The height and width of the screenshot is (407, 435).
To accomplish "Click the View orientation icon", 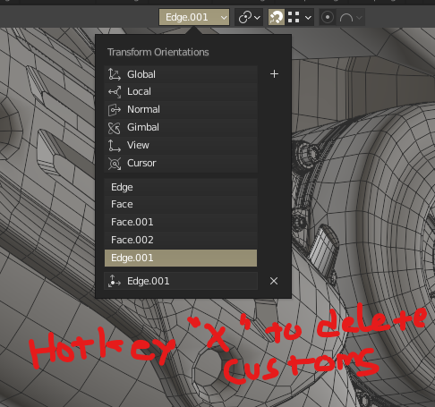I will click(x=115, y=146).
